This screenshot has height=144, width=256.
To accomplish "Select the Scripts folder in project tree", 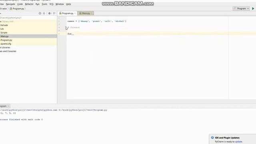I will pos(4,33).
